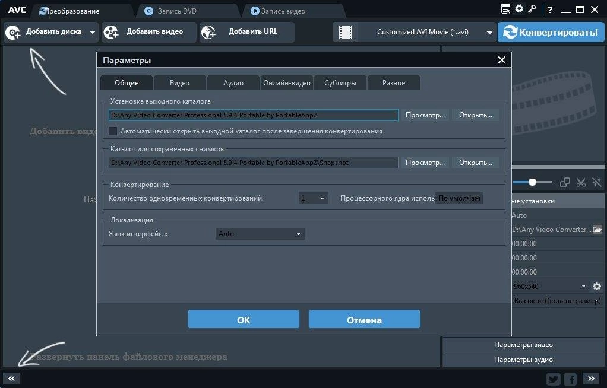
Task: Click the folder icon next to the output path
Action: tap(597, 230)
